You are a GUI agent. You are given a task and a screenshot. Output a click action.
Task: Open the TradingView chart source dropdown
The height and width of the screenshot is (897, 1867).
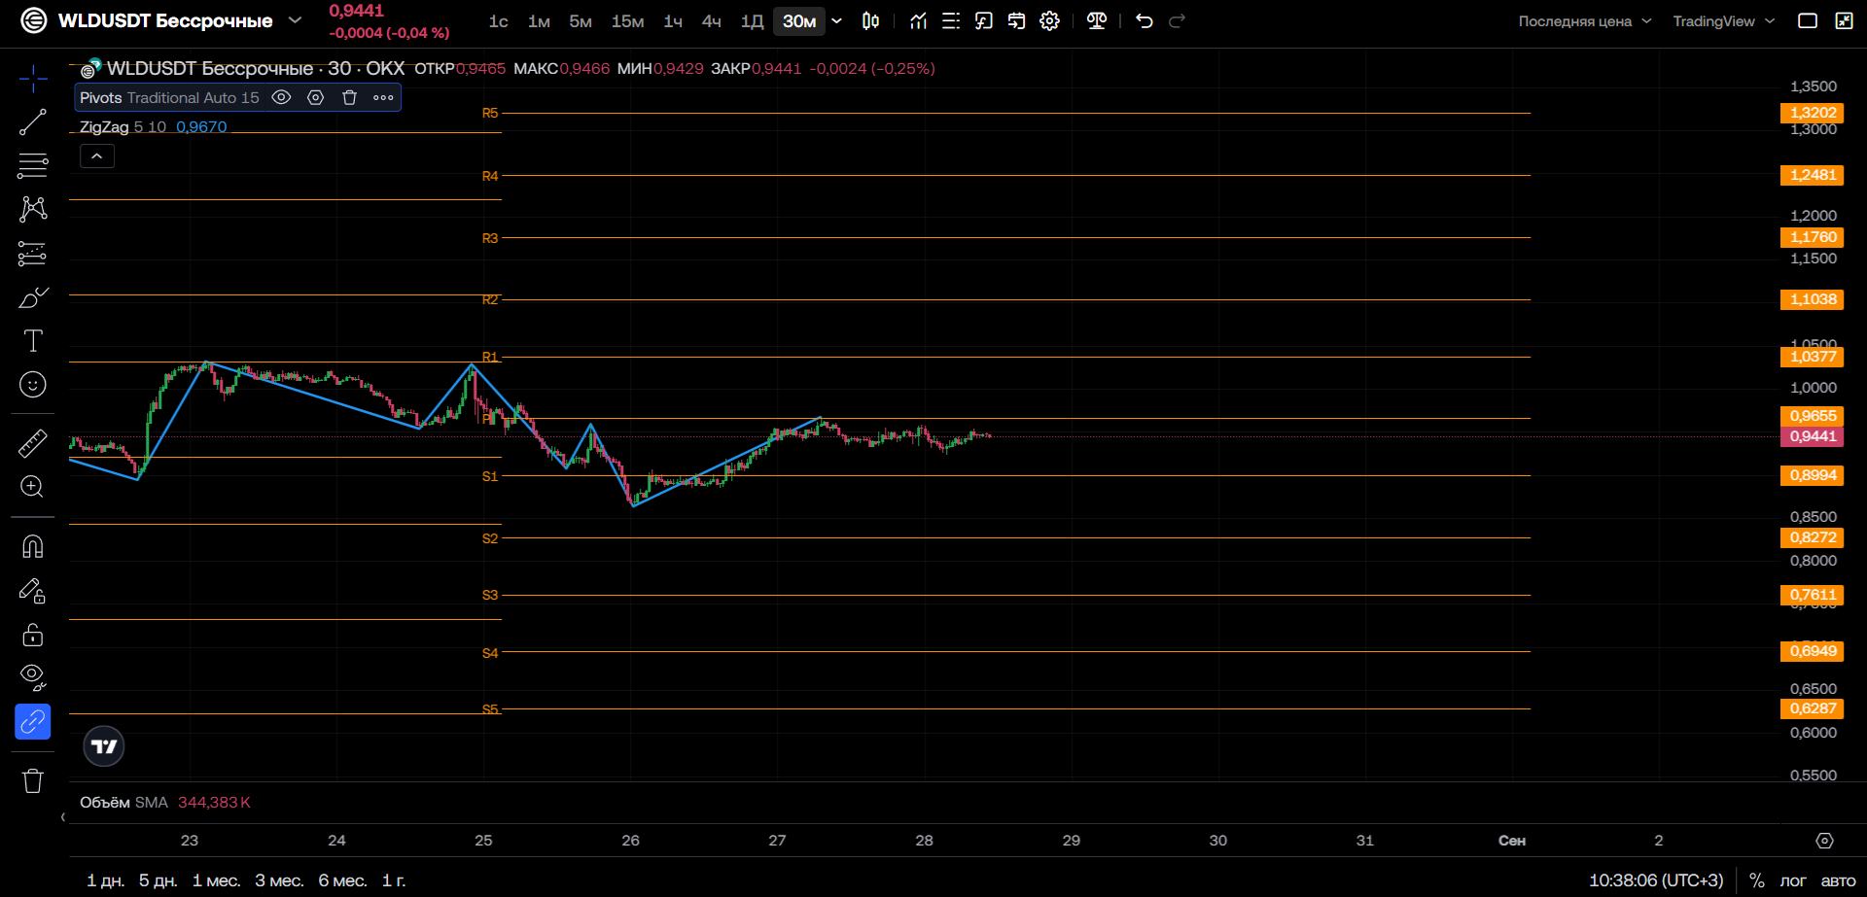1724,21
